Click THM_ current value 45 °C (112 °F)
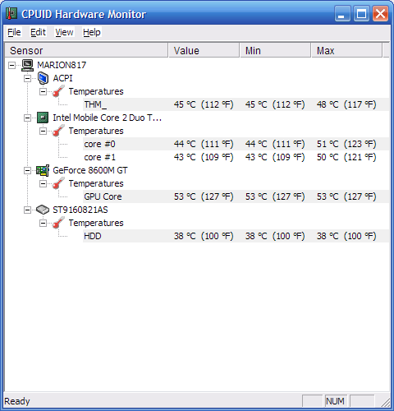The width and height of the screenshot is (394, 411). tap(204, 104)
